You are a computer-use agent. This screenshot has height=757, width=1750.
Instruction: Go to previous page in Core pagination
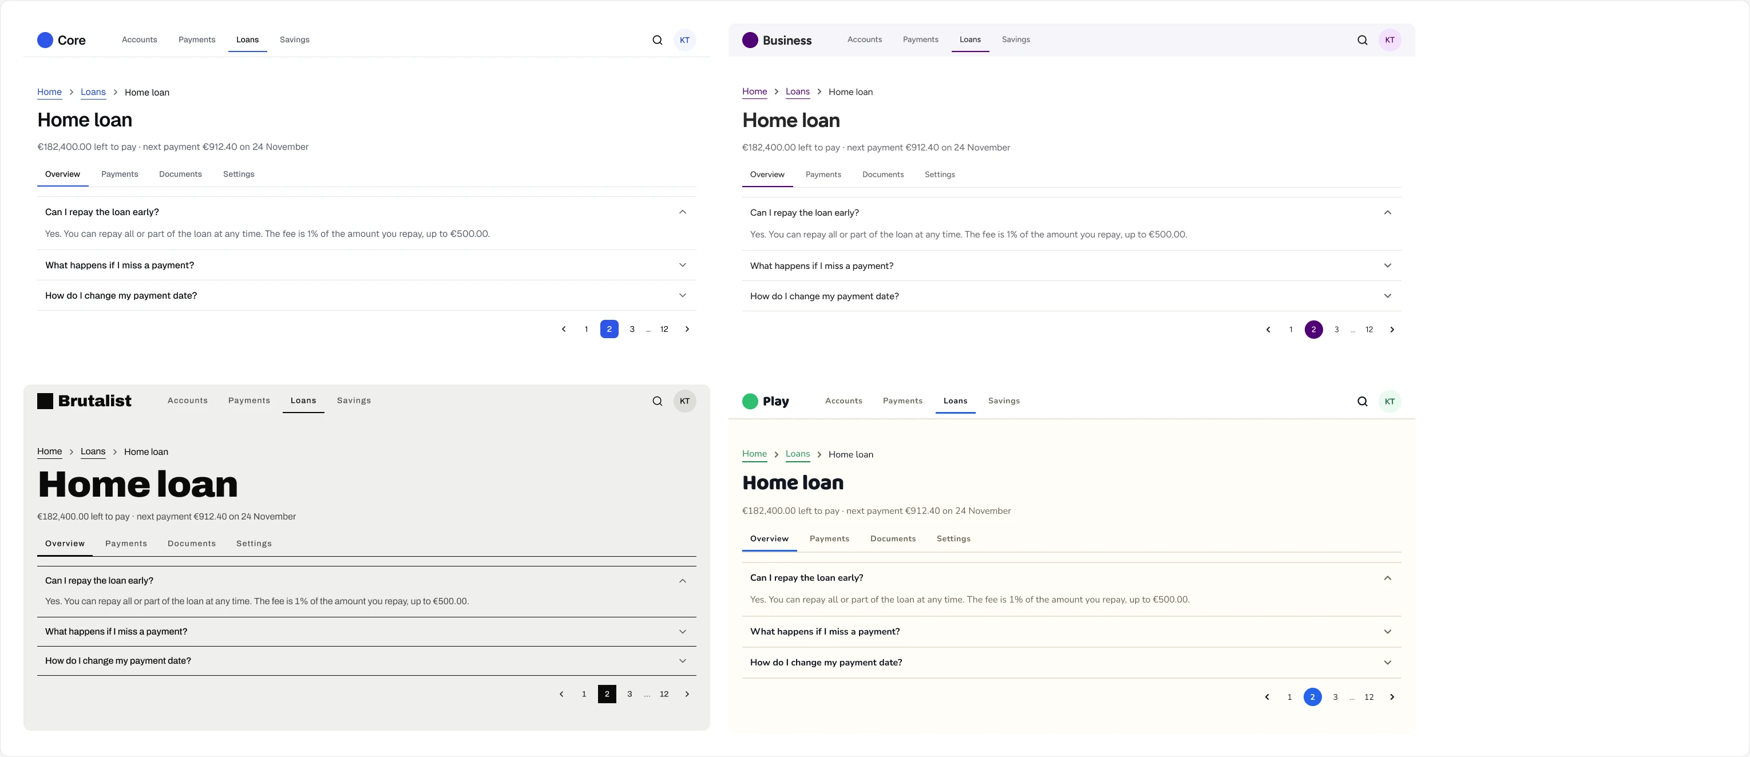[563, 330]
